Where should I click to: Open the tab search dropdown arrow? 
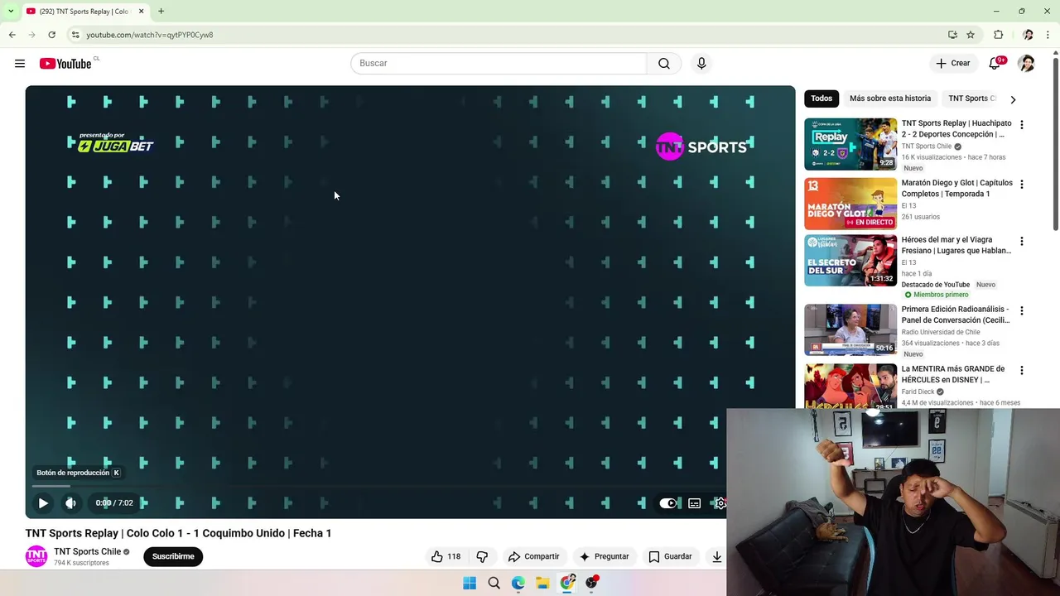pos(11,12)
